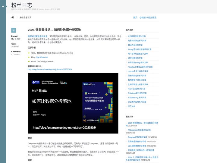Open R利剑NoSQL系列文章 link
The image size is (217, 163).
[137, 97]
